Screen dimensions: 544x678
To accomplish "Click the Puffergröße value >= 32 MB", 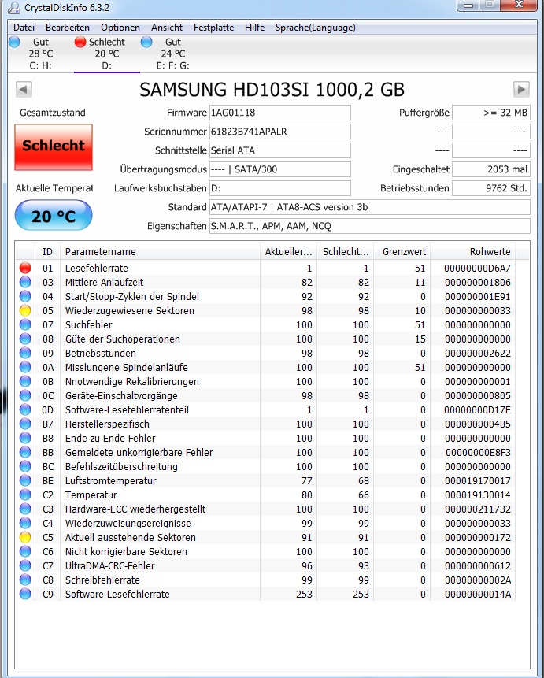I will coord(490,113).
